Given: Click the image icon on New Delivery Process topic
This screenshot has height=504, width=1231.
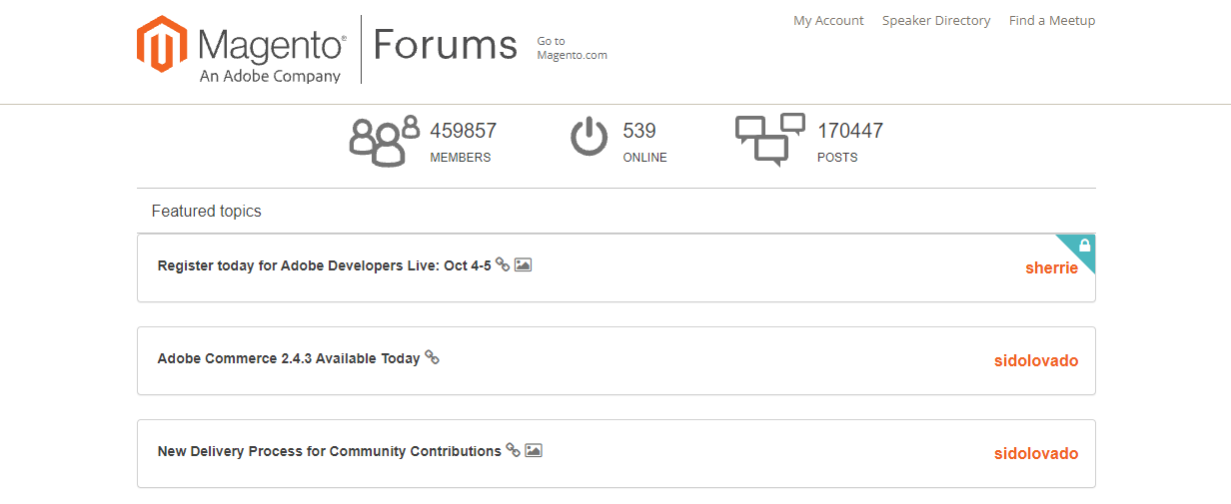Looking at the screenshot, I should (x=534, y=450).
